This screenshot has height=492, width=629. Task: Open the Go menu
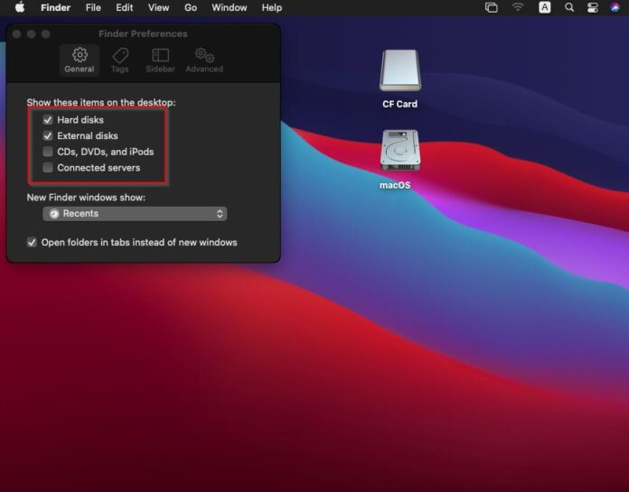tap(191, 7)
